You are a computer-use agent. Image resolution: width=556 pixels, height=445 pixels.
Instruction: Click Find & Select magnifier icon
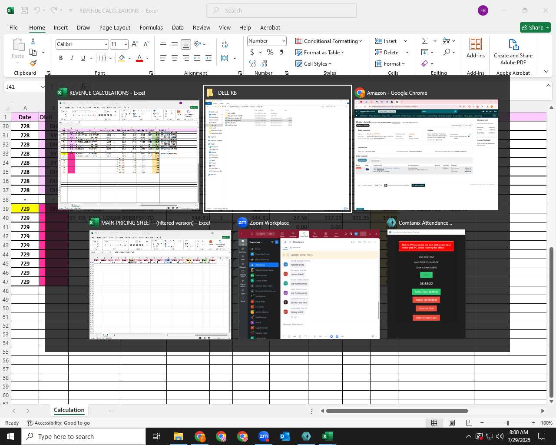pyautogui.click(x=447, y=52)
